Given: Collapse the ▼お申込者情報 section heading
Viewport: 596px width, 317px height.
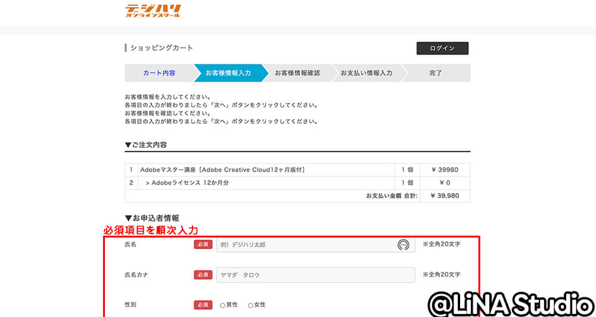Looking at the screenshot, I should tap(152, 218).
